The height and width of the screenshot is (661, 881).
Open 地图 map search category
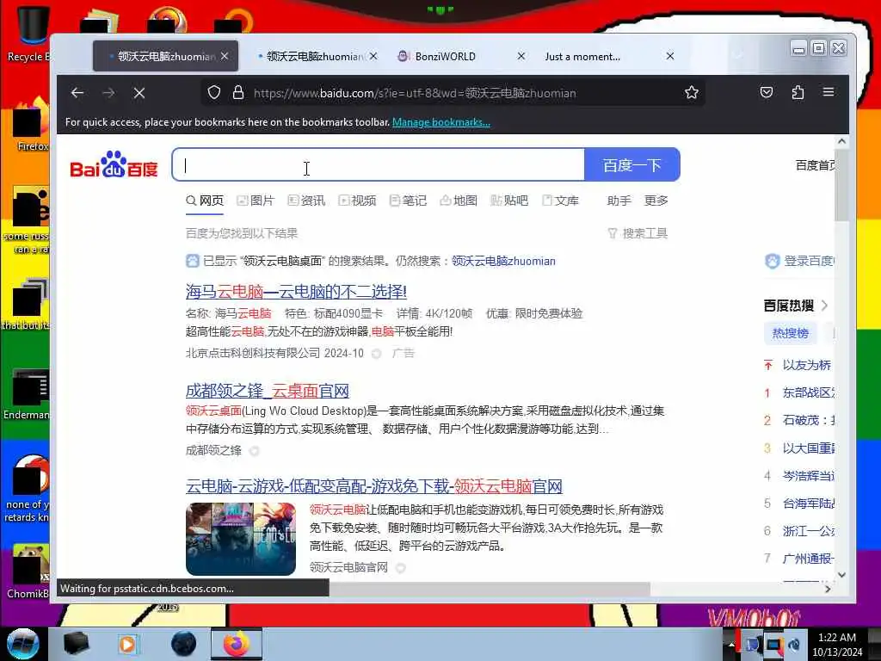click(x=459, y=201)
